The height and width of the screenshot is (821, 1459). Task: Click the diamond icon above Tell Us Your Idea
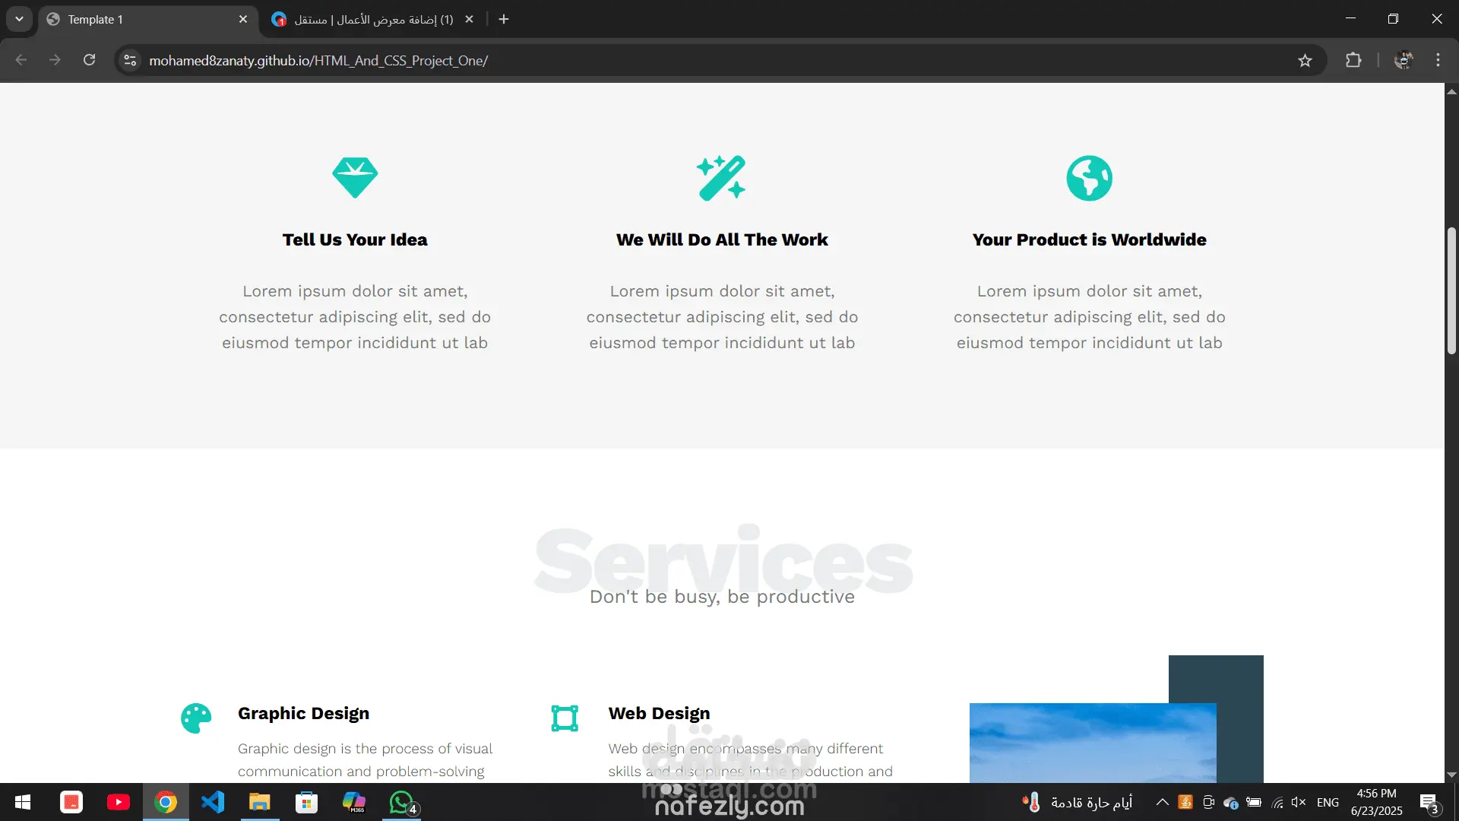(355, 178)
